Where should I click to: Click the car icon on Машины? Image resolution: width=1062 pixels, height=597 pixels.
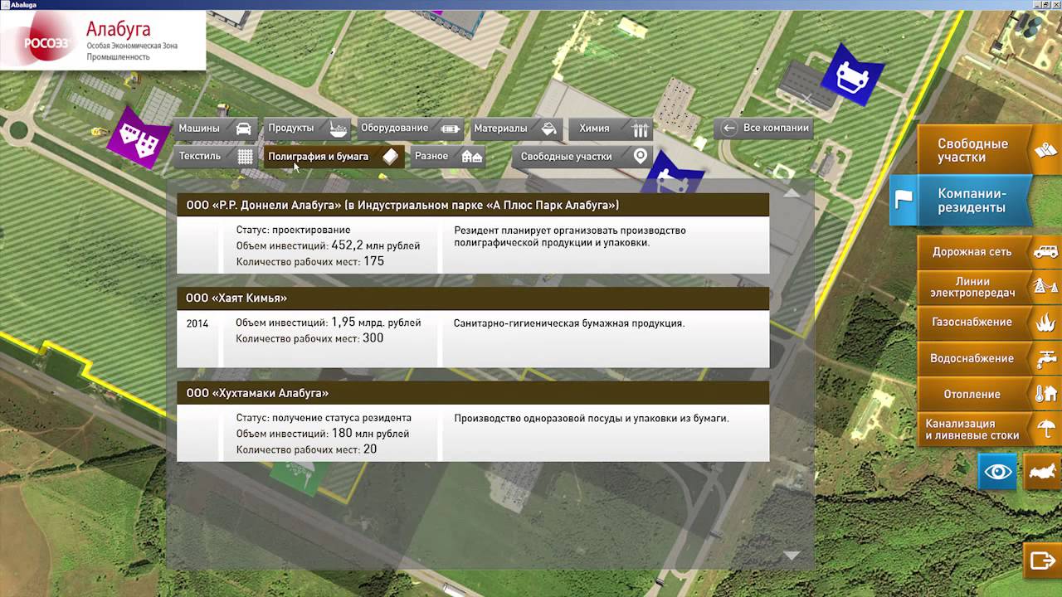[243, 129]
